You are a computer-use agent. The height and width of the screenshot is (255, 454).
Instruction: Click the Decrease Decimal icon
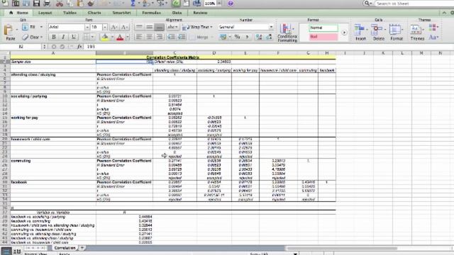pyautogui.click(x=269, y=37)
